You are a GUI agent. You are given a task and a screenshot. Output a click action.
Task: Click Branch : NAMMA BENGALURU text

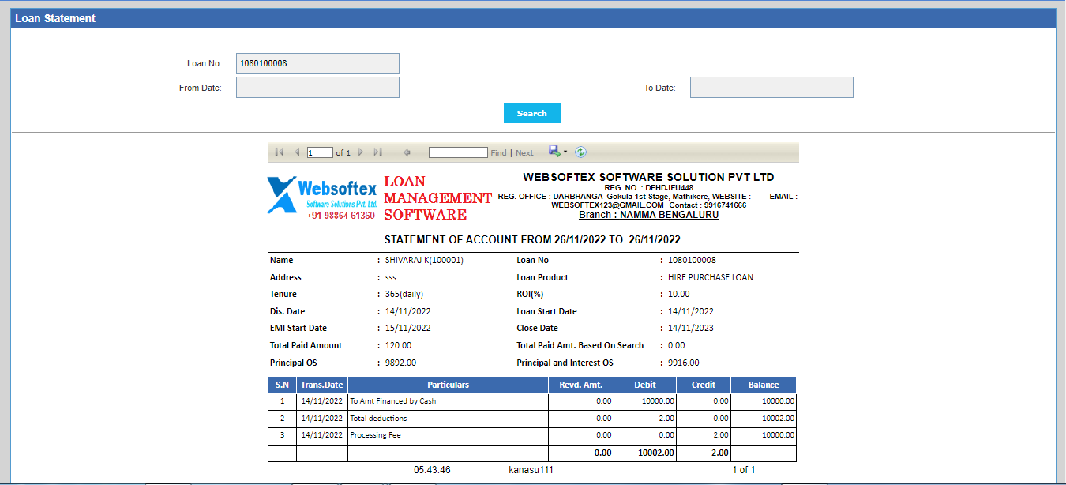(x=648, y=215)
